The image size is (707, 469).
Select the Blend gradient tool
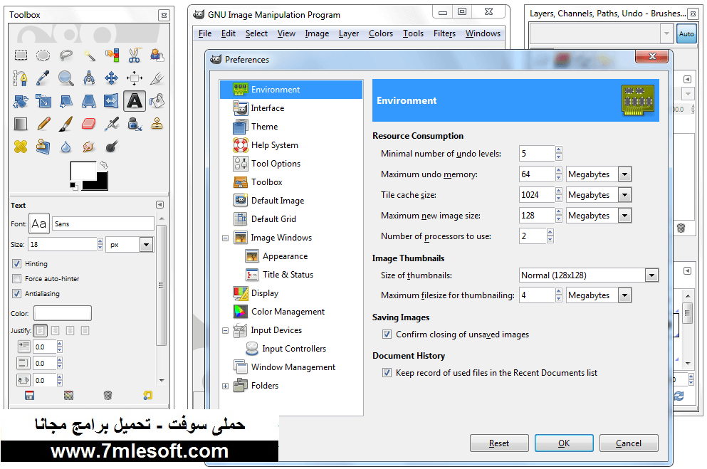click(x=21, y=123)
